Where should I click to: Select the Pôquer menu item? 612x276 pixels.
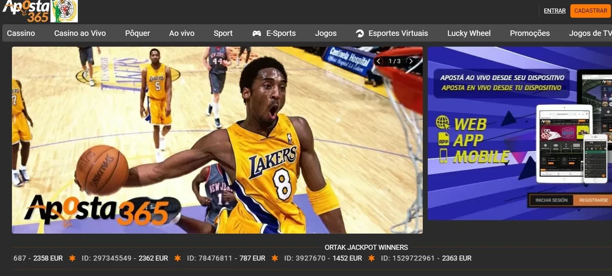pos(138,33)
